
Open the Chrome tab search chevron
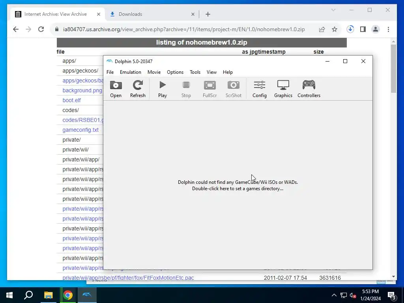point(333,10)
